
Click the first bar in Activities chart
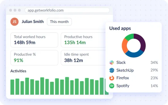12,87
